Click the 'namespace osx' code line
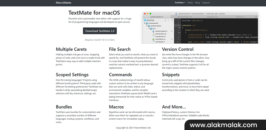The width and height of the screenshot is (266, 130). coord(189,25)
